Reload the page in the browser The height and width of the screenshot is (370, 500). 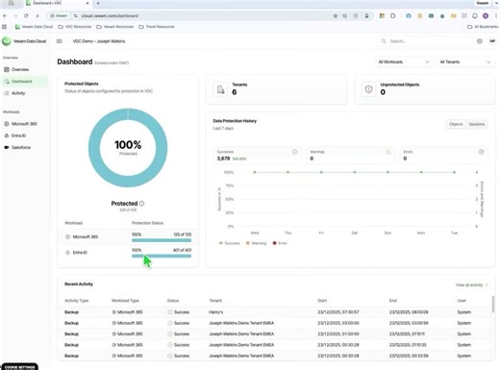pyautogui.click(x=26, y=15)
